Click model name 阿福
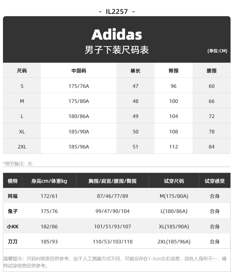Viewport: 234px width, 278px height. [13, 196]
